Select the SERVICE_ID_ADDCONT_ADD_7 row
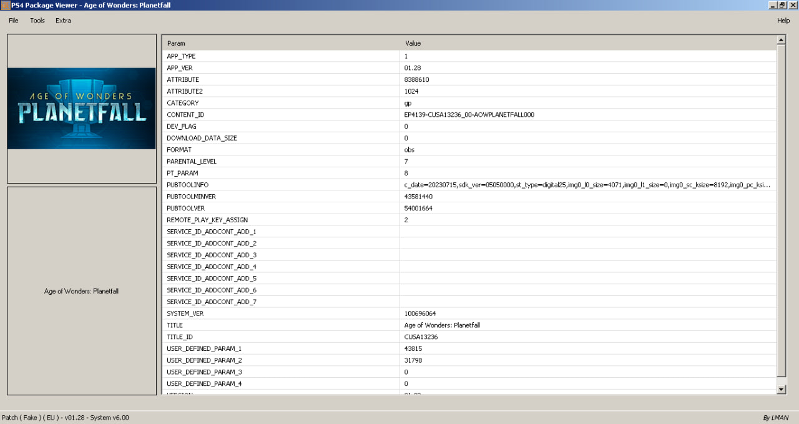The width and height of the screenshot is (799, 424). (469, 302)
